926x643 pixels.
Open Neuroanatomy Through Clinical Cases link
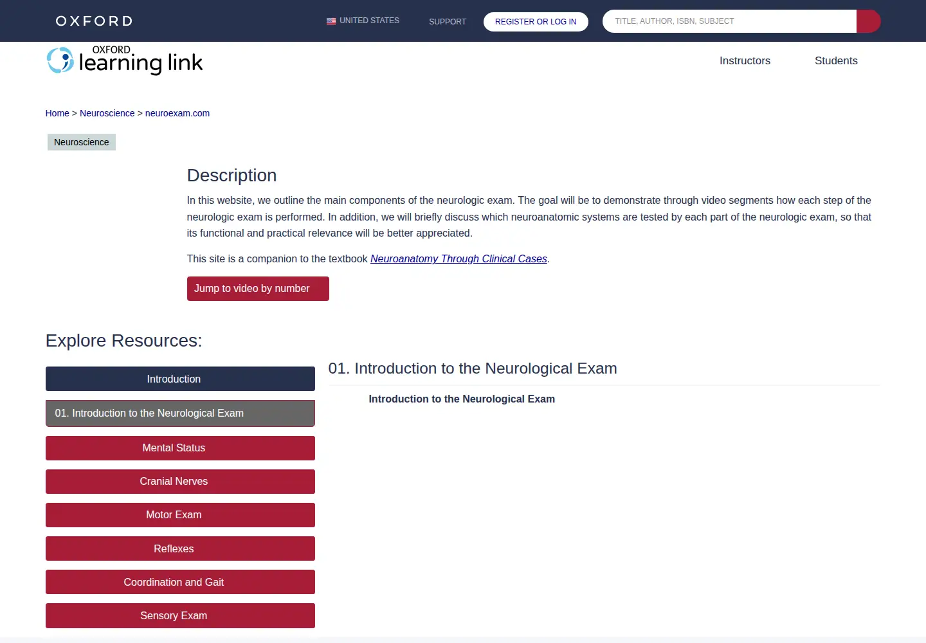[x=458, y=258]
